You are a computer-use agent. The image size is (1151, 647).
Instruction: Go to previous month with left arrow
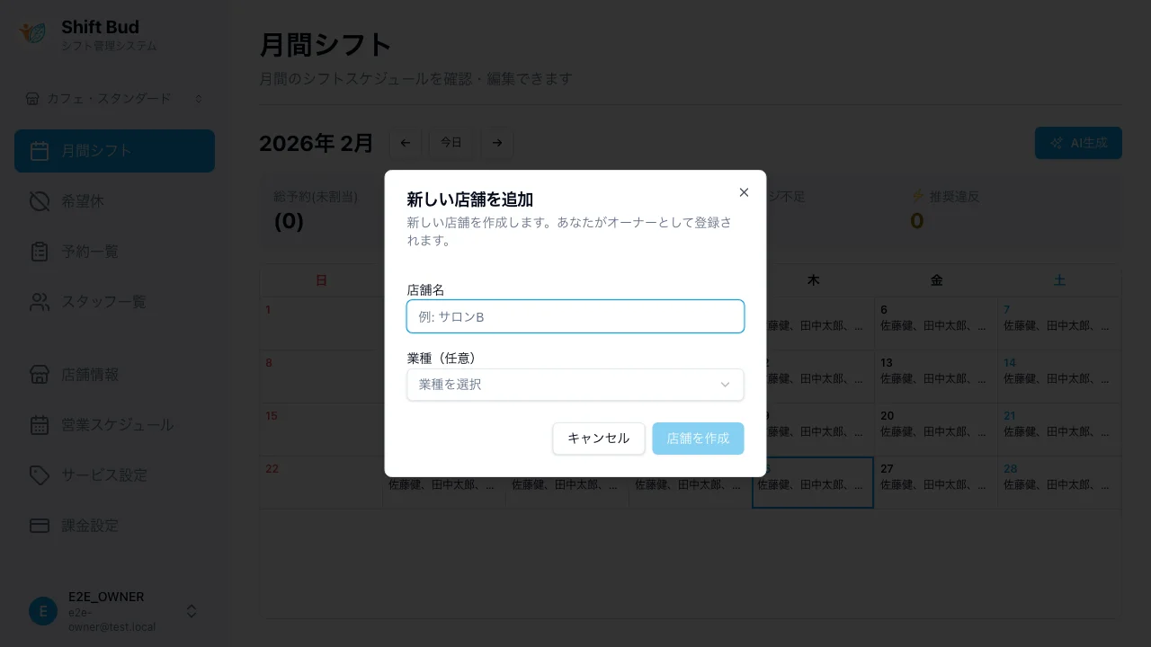(405, 143)
